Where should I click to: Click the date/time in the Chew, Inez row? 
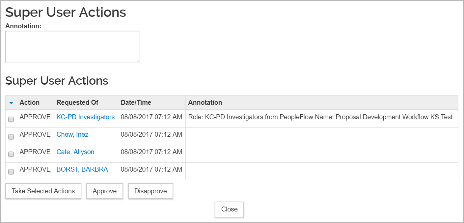(x=151, y=134)
